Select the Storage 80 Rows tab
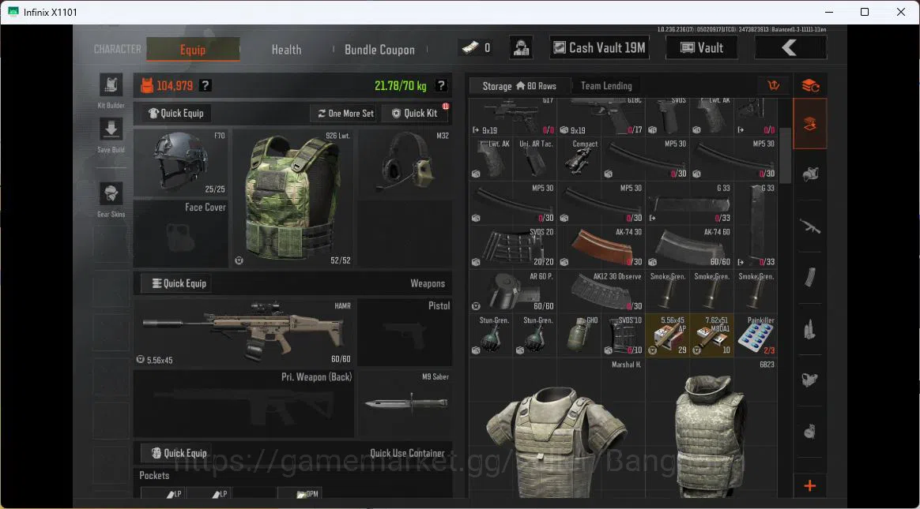The width and height of the screenshot is (920, 509). [x=519, y=86]
